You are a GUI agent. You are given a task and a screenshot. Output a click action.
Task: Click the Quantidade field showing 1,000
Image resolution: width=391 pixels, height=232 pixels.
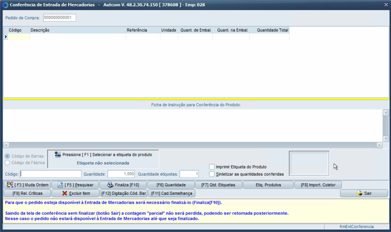click(x=121, y=174)
